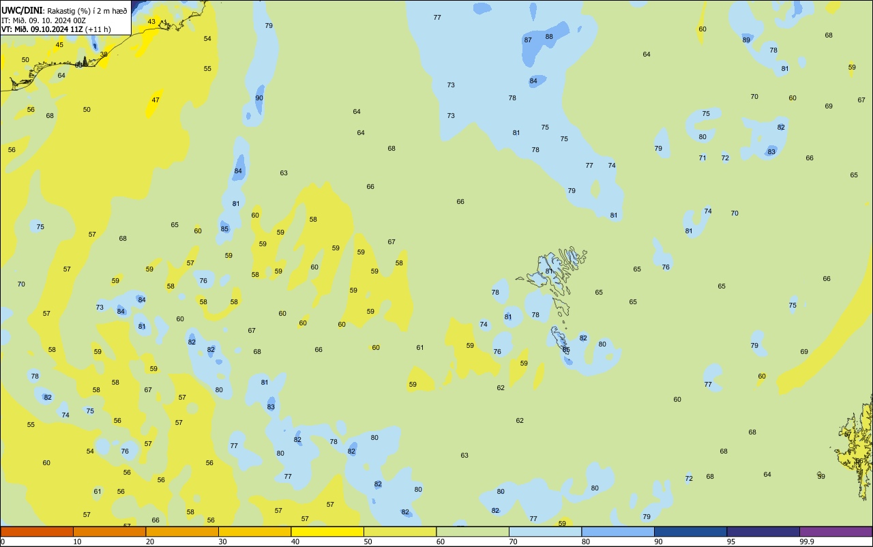
Task: Select the humidity value 89 on the map
Action: (x=746, y=40)
